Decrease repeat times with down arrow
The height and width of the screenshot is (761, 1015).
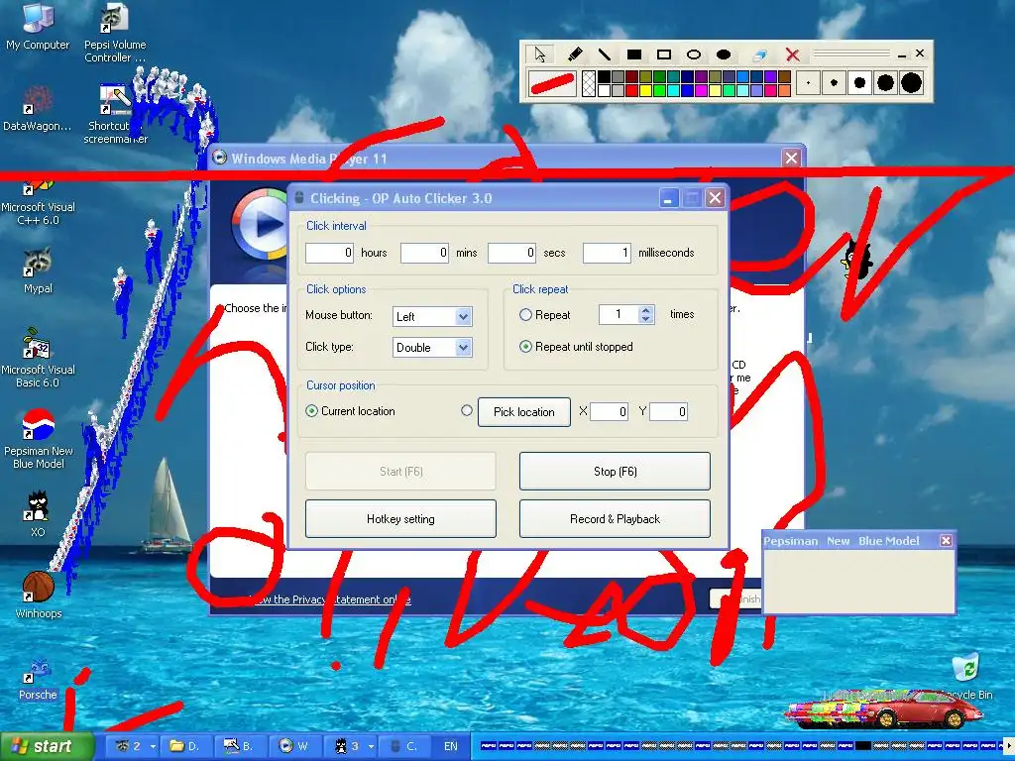(645, 318)
